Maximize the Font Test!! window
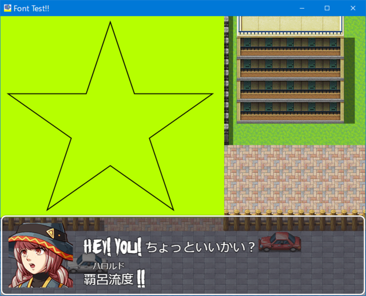Image resolution: width=366 pixels, height=296 pixels. click(x=327, y=8)
